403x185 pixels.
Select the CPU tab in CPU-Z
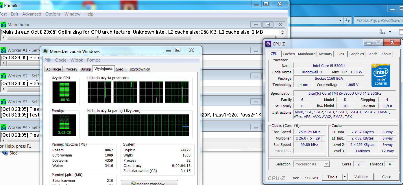(x=274, y=54)
